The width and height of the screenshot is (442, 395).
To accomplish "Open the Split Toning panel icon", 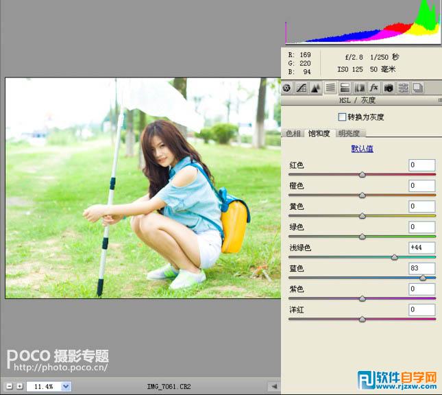I will (345, 88).
